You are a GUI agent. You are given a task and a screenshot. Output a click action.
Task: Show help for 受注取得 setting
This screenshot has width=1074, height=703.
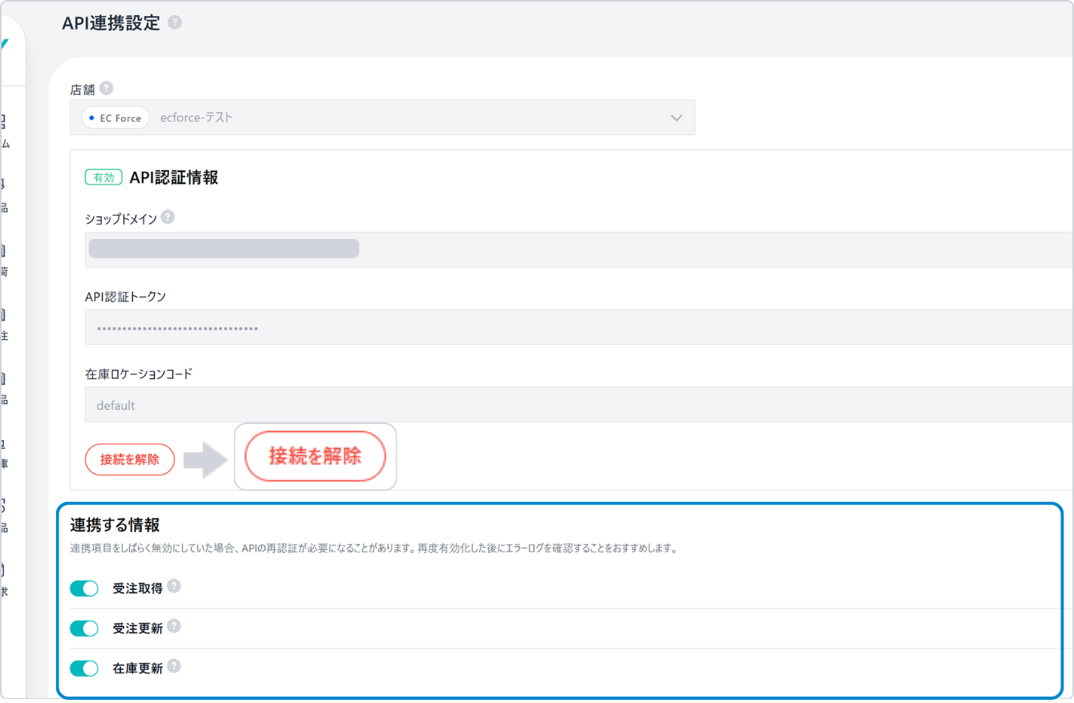pos(174,587)
